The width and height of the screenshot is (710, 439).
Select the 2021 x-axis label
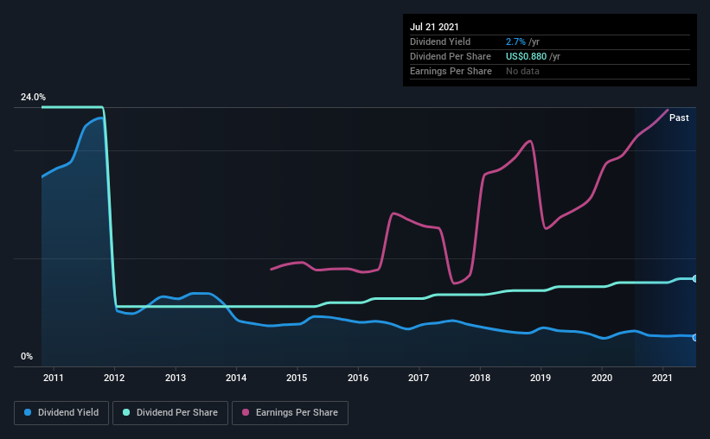[x=662, y=378]
